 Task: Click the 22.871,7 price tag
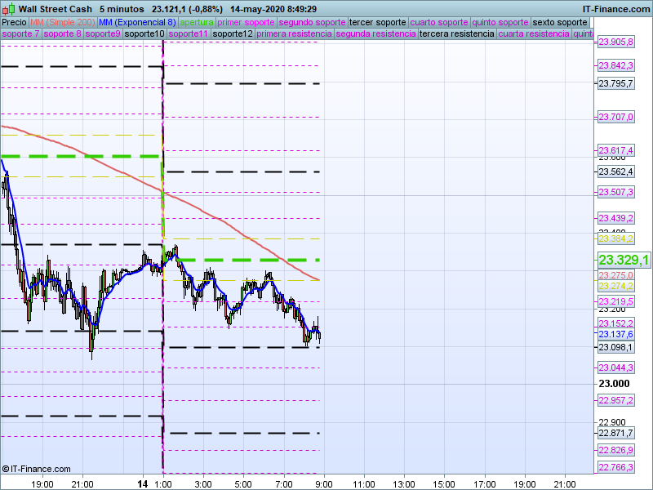616,434
